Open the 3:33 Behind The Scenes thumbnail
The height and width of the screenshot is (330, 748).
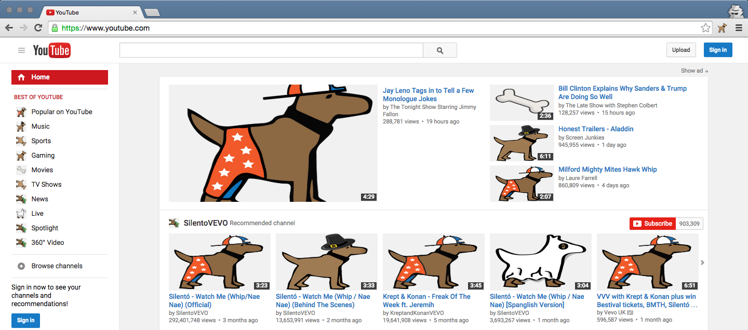tap(327, 262)
